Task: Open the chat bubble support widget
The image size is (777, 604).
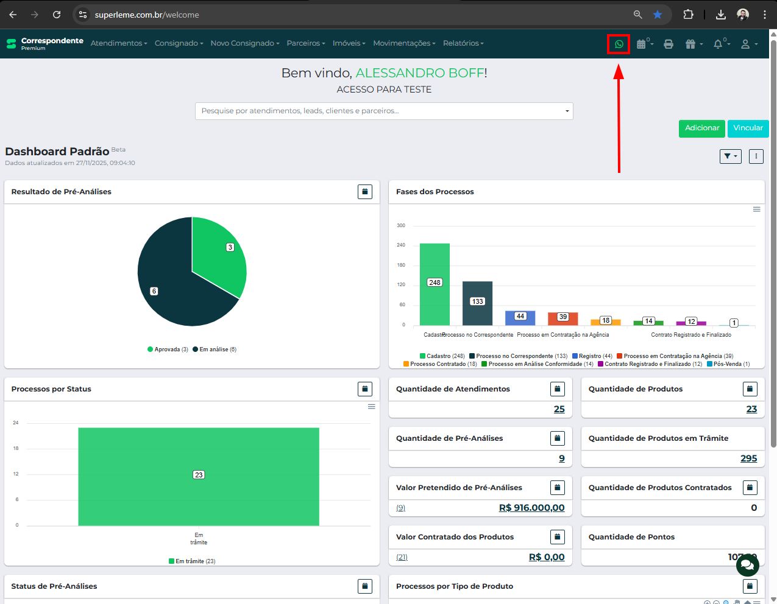Action: (747, 565)
